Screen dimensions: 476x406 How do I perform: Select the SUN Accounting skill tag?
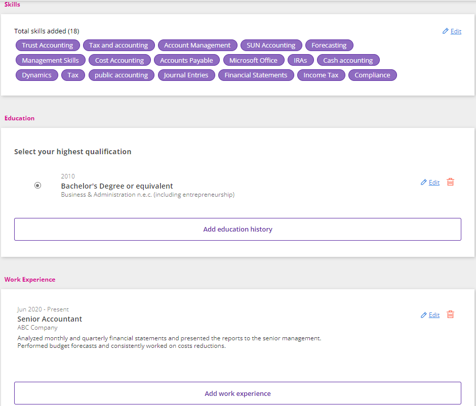click(x=271, y=45)
